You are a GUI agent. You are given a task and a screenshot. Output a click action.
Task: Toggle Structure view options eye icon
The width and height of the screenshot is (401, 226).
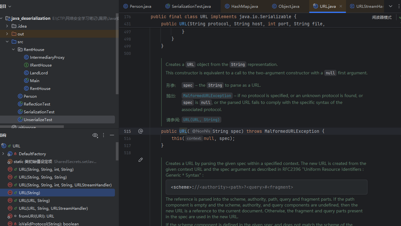click(x=95, y=135)
